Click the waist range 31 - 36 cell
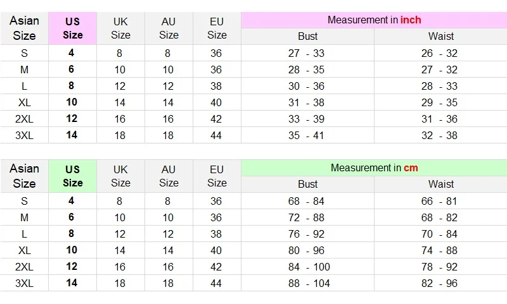This screenshot has height=304, width=507. tap(440, 119)
